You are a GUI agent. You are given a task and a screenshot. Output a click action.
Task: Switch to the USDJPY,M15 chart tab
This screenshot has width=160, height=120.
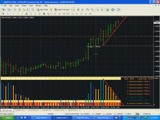[20, 111]
